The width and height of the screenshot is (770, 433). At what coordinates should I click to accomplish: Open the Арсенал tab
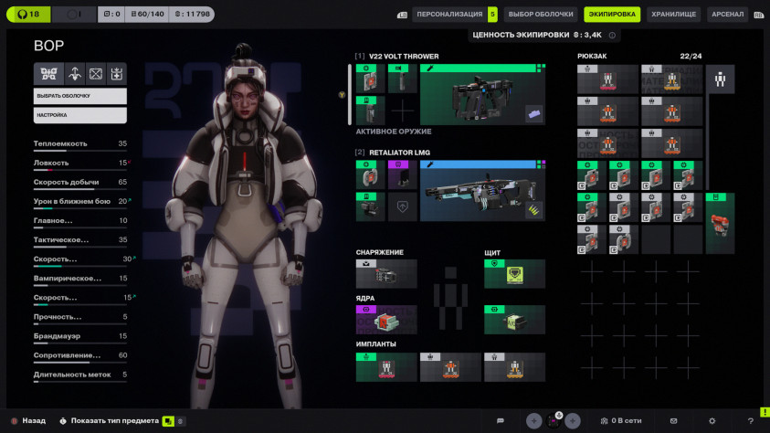[x=727, y=15]
